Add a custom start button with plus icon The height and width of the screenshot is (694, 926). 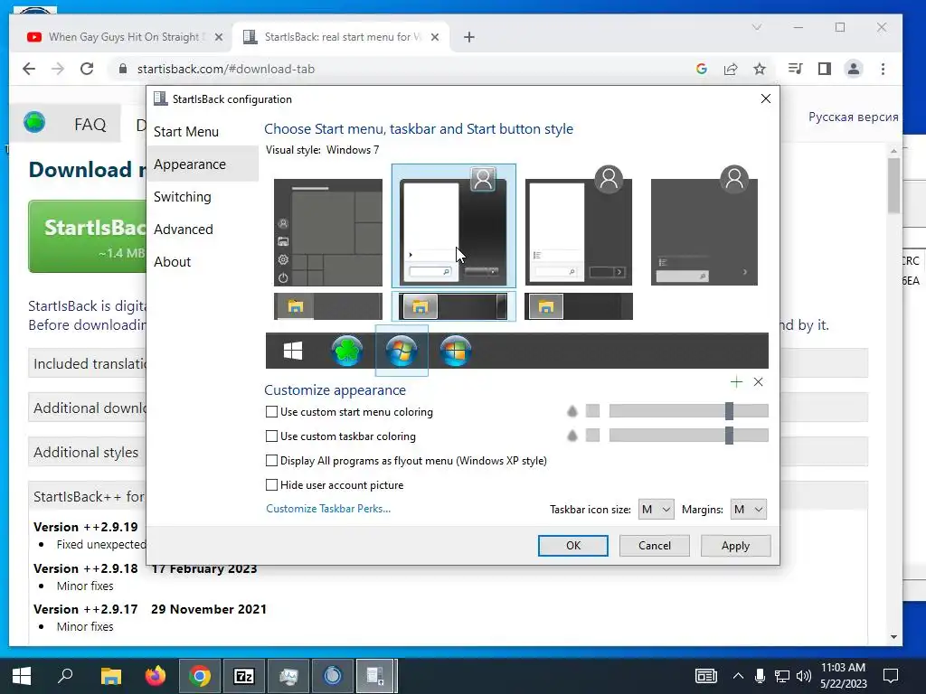coord(736,382)
